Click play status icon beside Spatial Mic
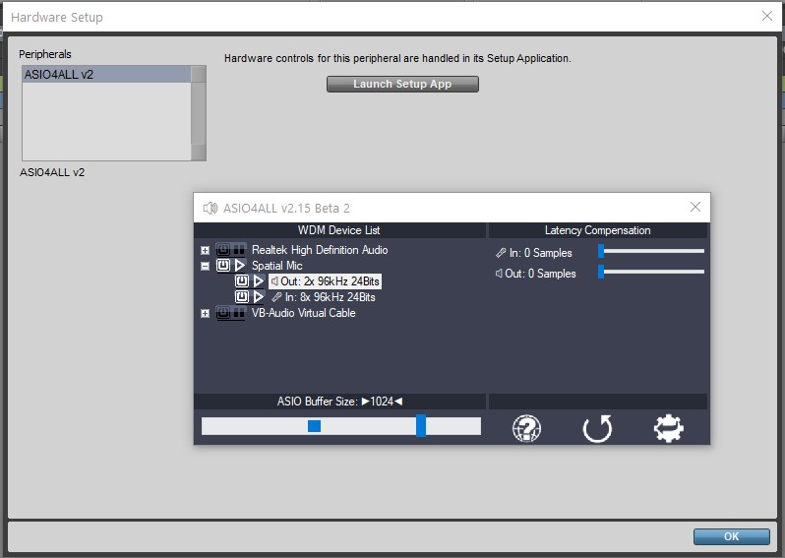 (240, 265)
